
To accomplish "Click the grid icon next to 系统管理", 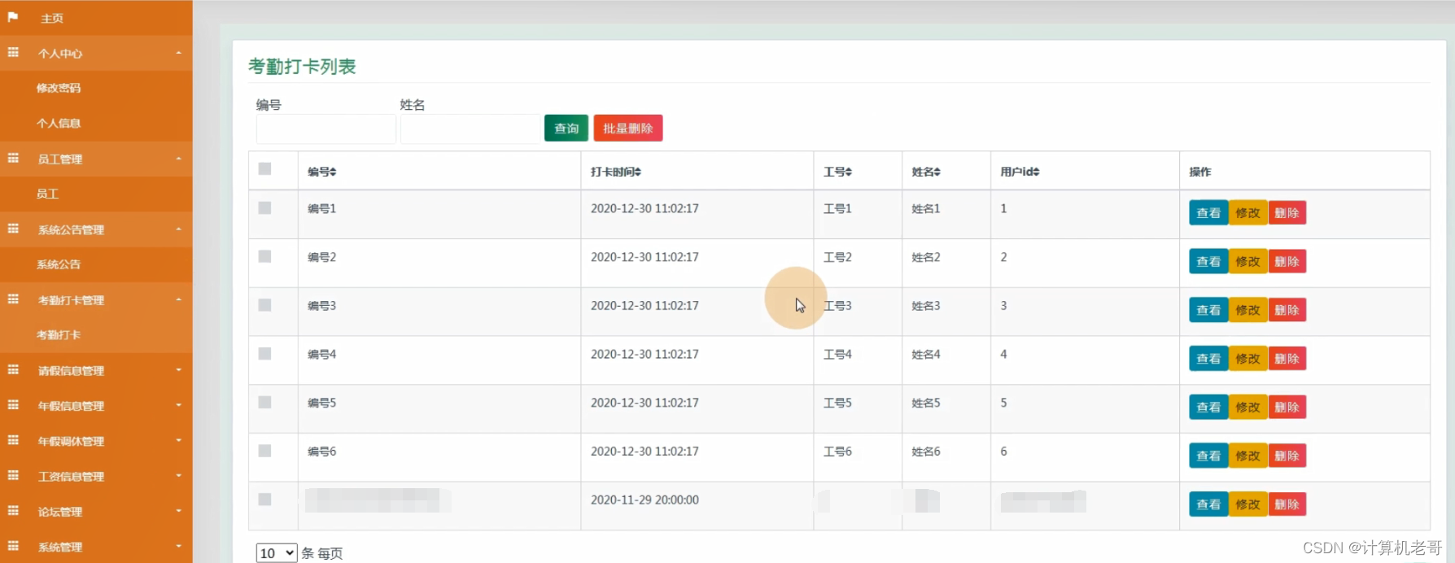I will 13,545.
